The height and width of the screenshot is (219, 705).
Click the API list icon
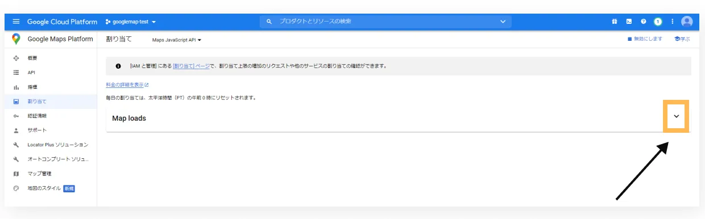click(16, 73)
